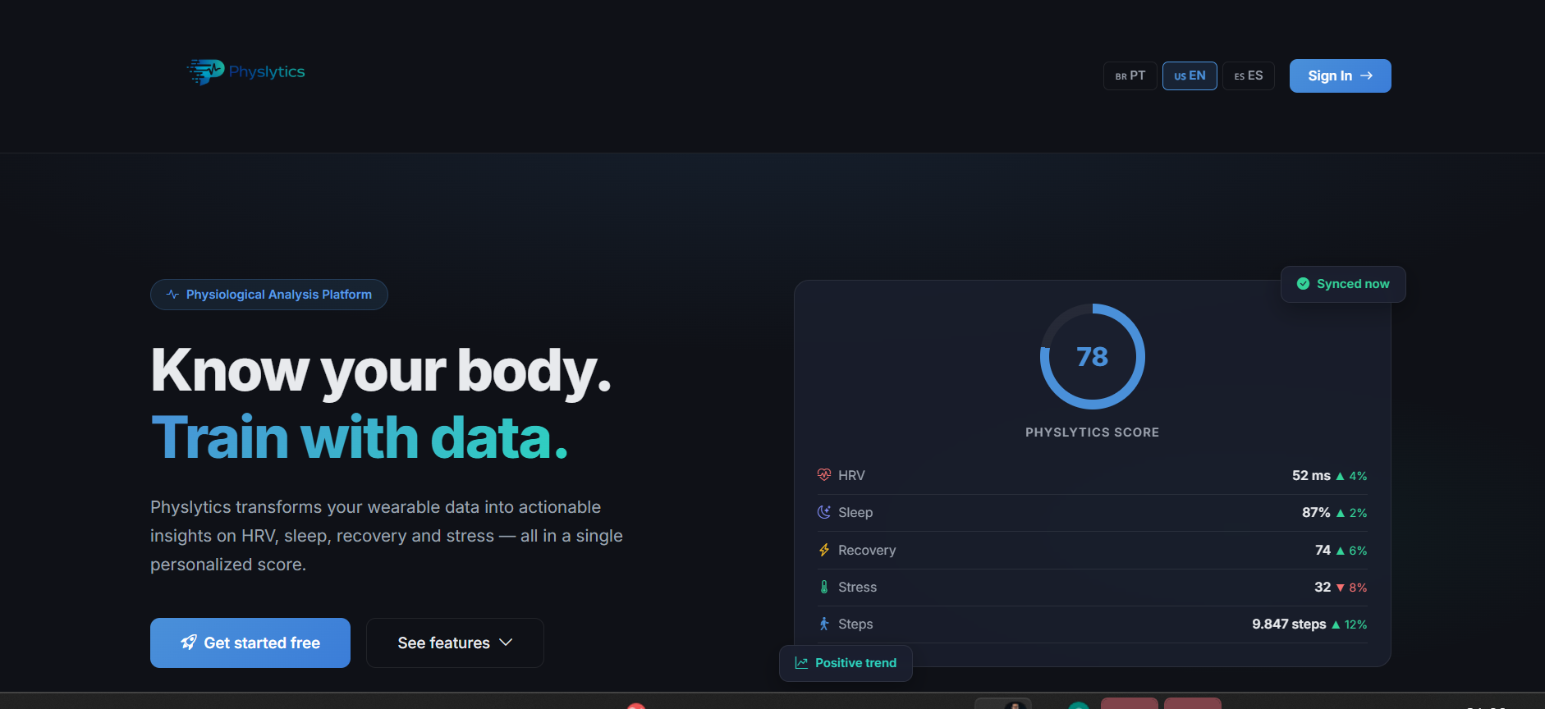Click the Sign In button
The width and height of the screenshot is (1545, 709).
(x=1341, y=75)
